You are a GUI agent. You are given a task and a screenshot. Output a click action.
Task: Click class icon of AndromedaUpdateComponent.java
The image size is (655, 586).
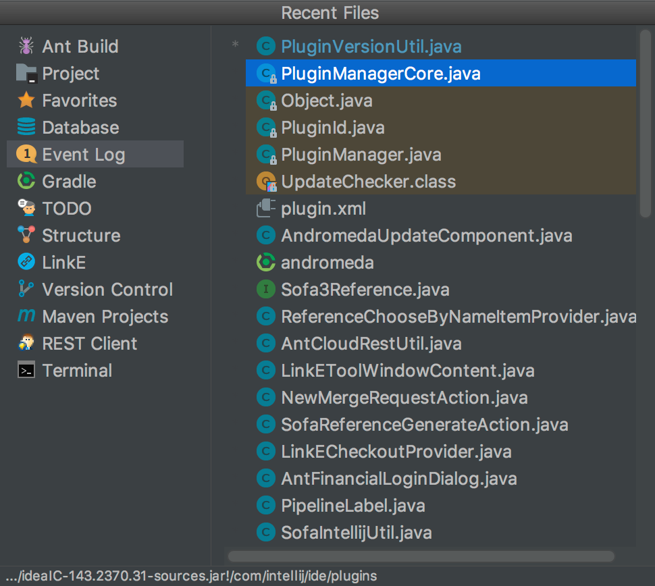(265, 235)
